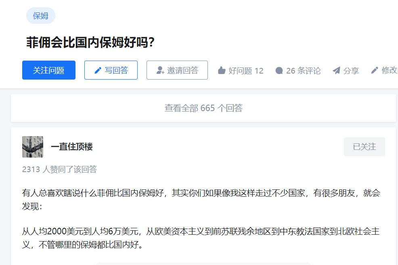
Task: Expand 查看全部 665 个回答
Action: 203,108
